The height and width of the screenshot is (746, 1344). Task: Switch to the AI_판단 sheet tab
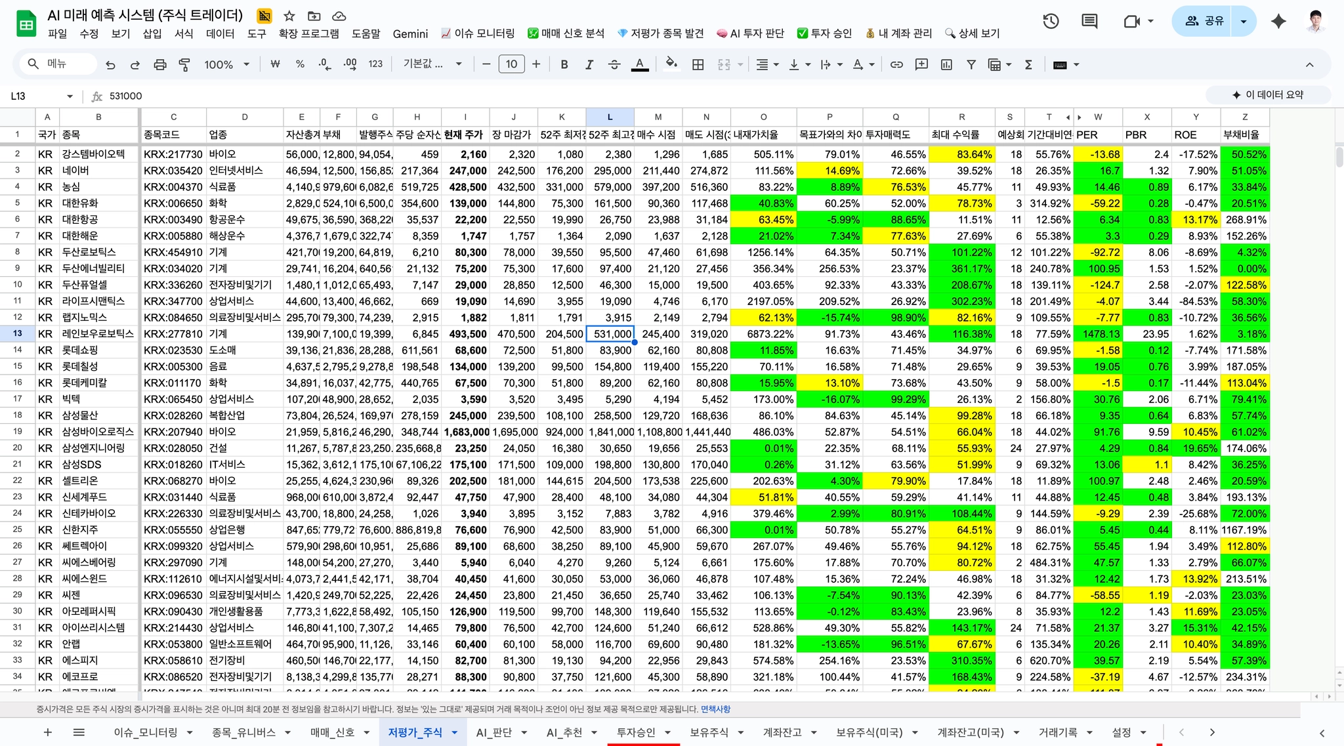tap(494, 732)
